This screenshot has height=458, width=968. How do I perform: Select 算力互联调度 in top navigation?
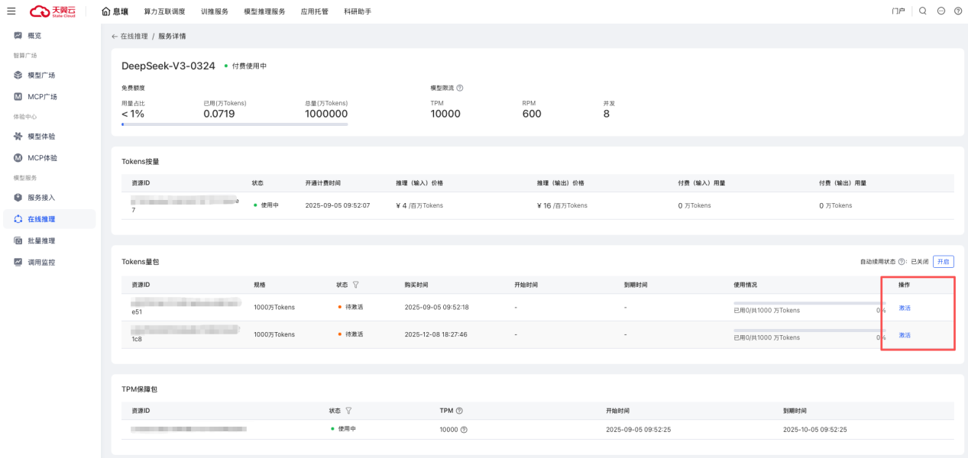164,11
